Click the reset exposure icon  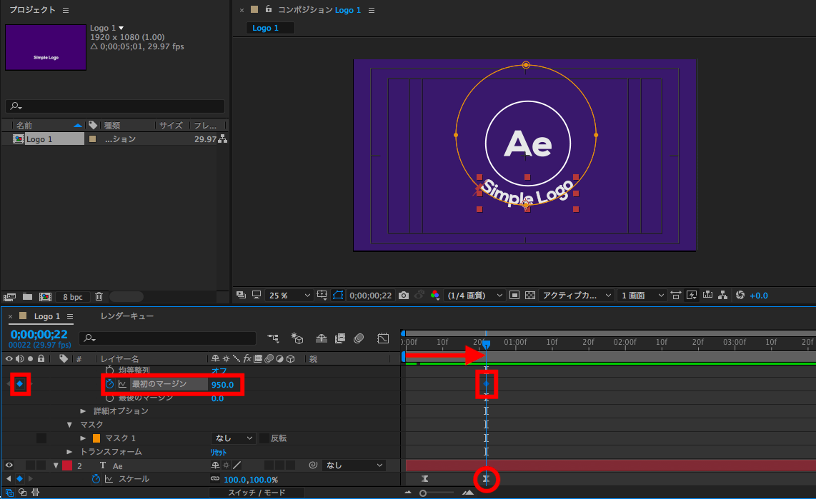click(740, 295)
